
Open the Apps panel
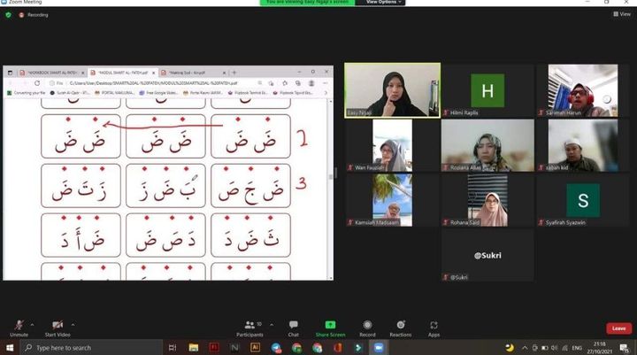434,327
